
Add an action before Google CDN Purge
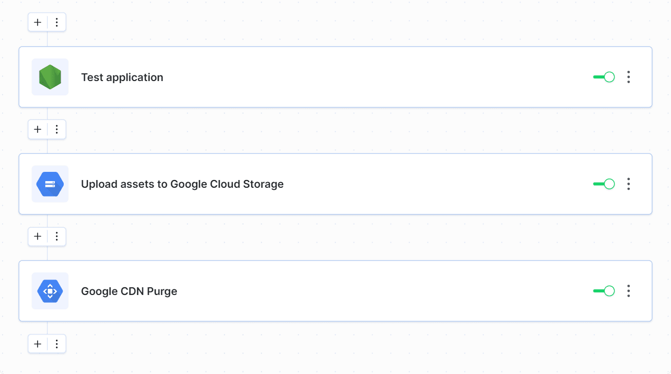[x=37, y=237]
